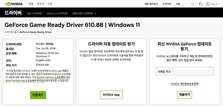Click the 언어 label
Viewport: 223px width, 106px height.
click(9, 61)
